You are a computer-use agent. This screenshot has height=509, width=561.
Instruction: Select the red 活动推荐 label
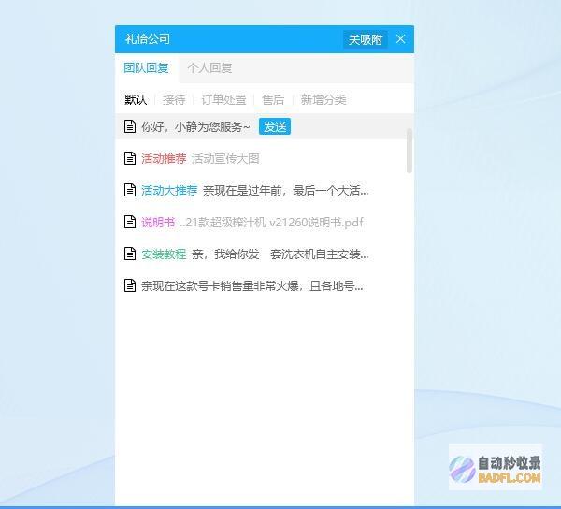(164, 158)
